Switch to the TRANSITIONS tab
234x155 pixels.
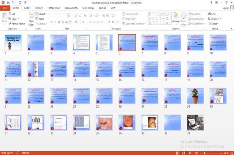pyautogui.click(x=54, y=8)
